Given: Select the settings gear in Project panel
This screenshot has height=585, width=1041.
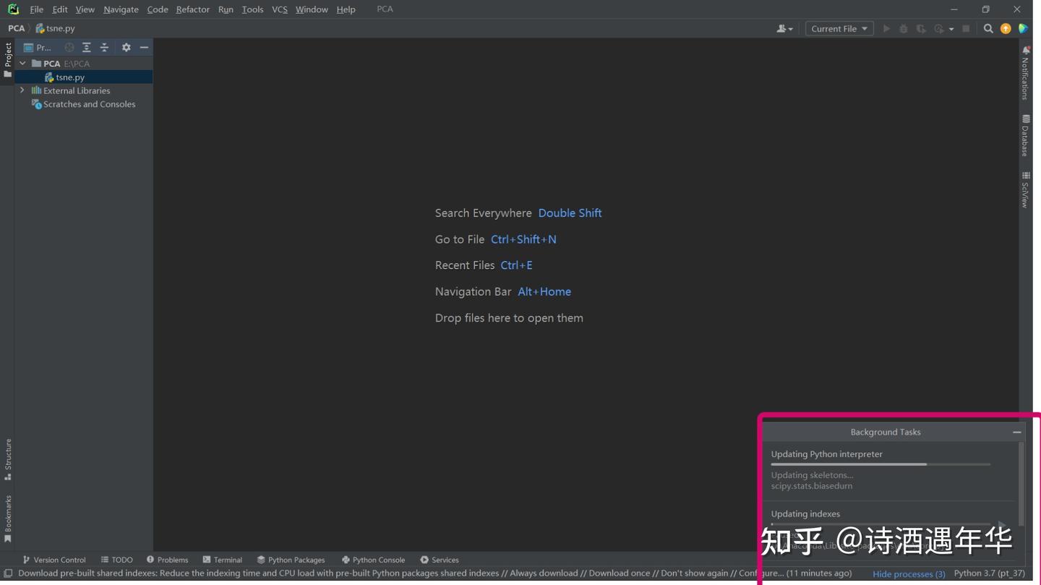Looking at the screenshot, I should [126, 47].
